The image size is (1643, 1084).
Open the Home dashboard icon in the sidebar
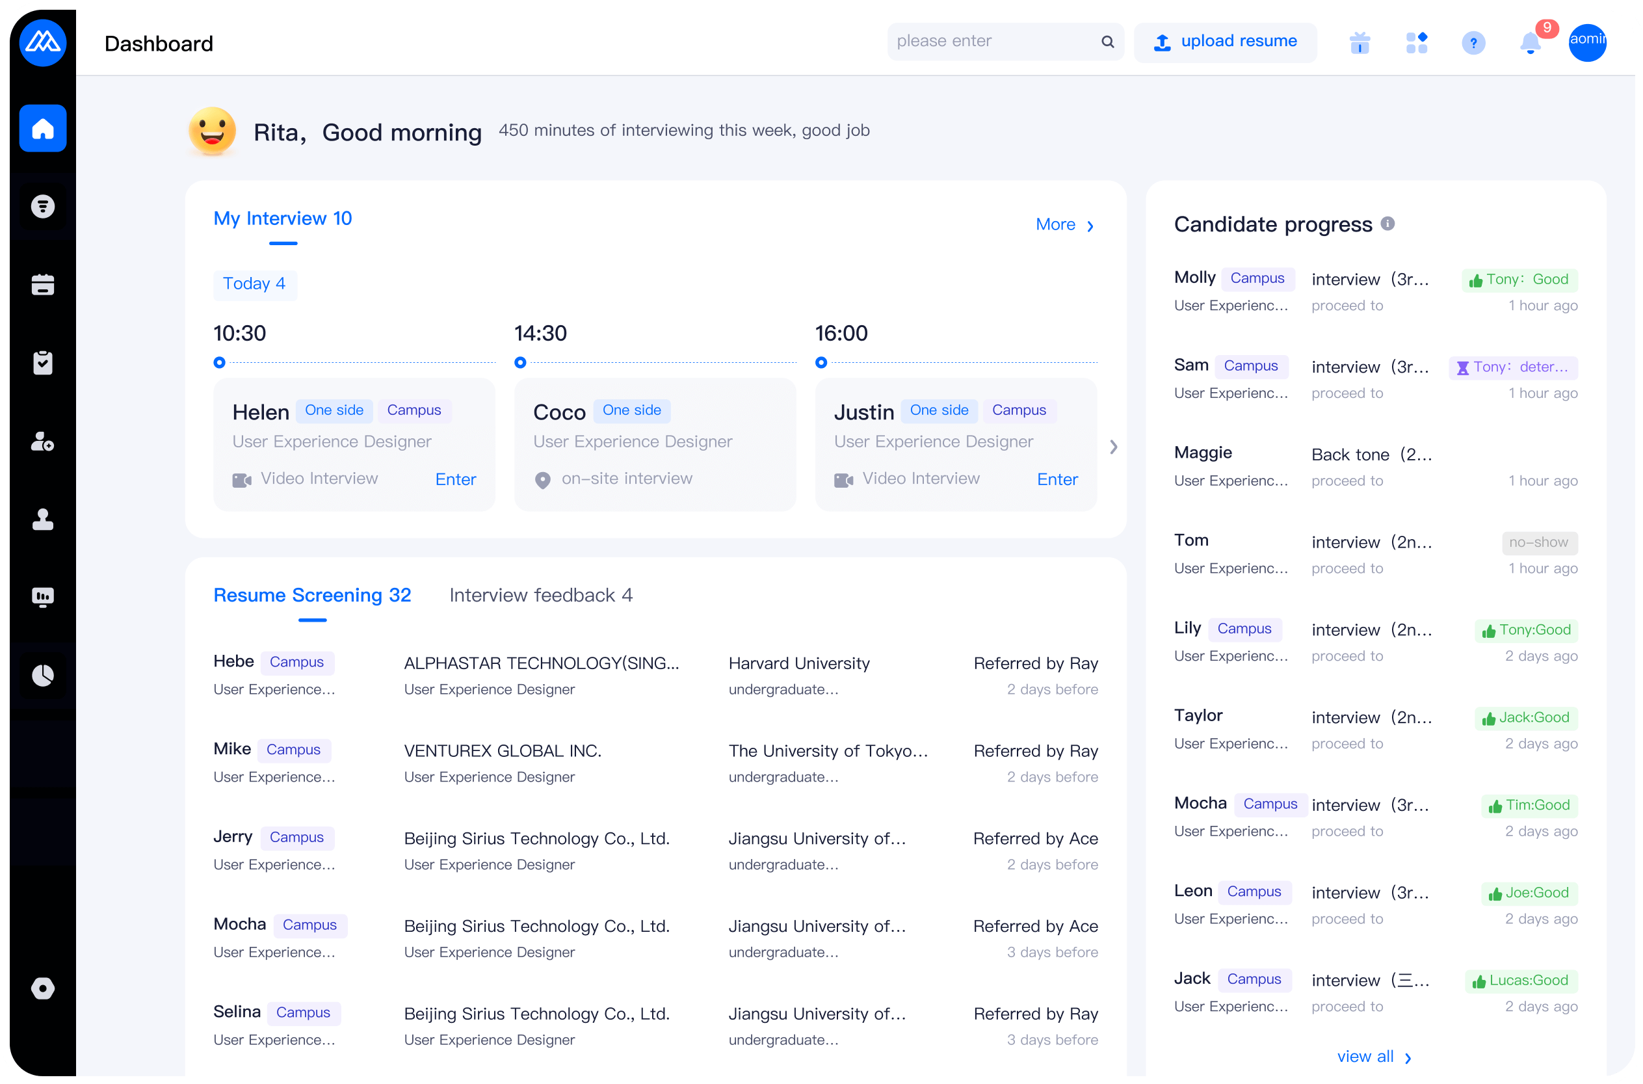click(43, 128)
